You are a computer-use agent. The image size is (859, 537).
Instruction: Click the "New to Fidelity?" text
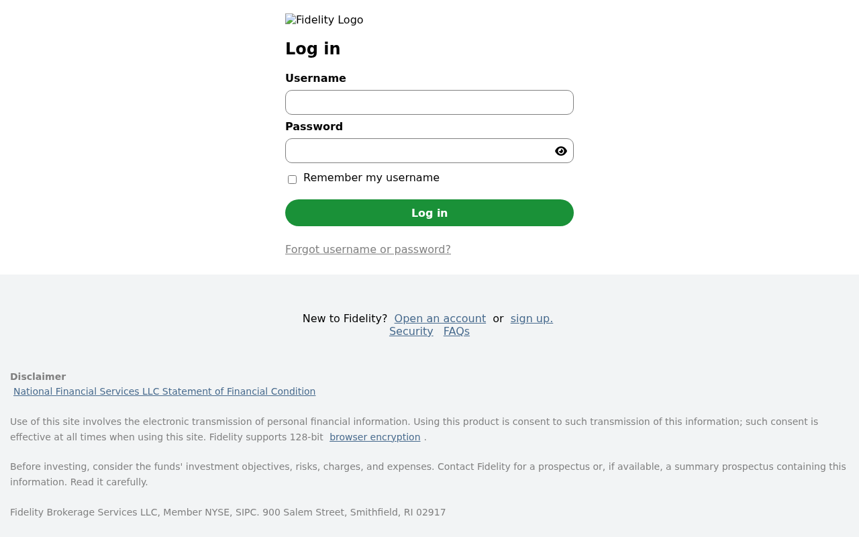pos(345,319)
